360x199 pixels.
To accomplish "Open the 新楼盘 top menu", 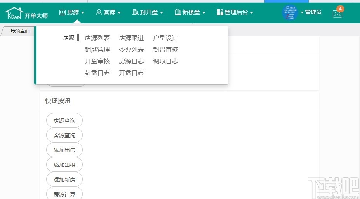I will (190, 12).
